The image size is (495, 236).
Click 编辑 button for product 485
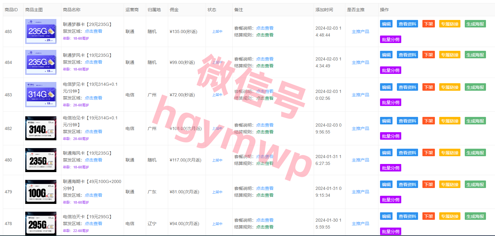[386, 24]
